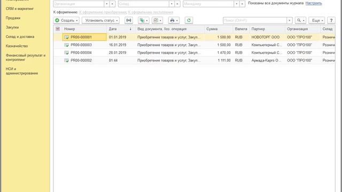
Task: Open the Установить статус dropdown
Action: point(100,20)
